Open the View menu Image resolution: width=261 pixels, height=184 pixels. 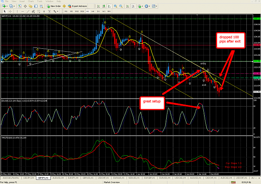14,1
